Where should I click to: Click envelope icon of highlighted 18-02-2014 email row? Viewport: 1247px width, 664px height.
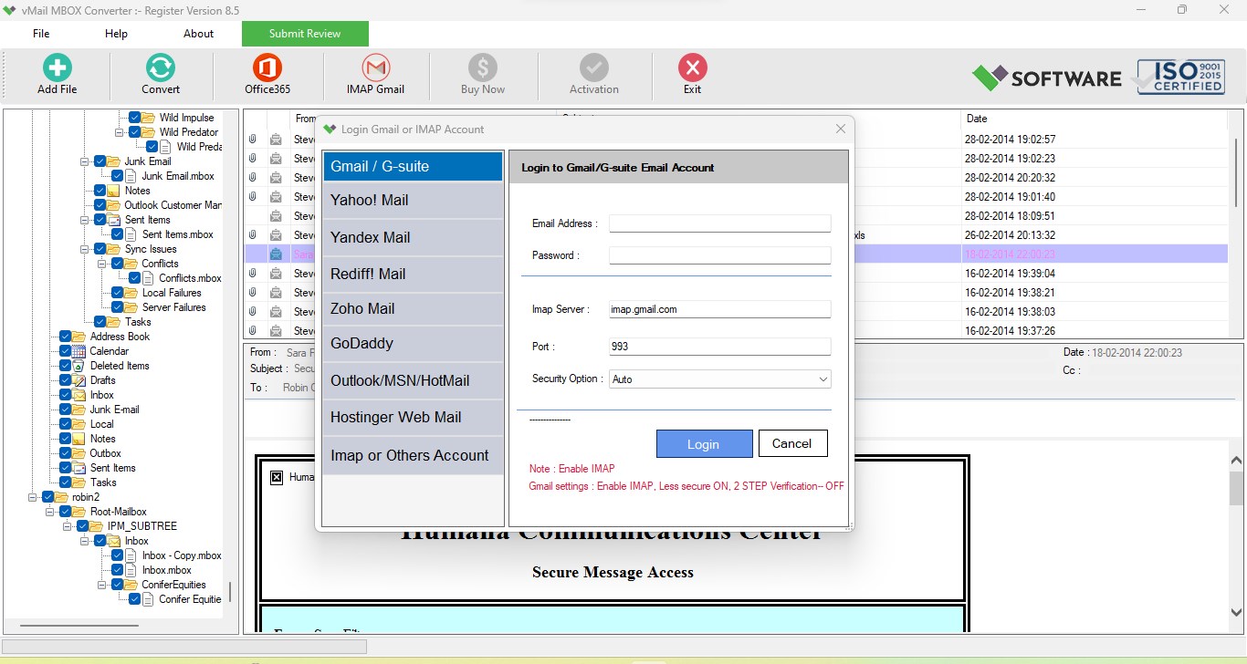click(x=276, y=254)
